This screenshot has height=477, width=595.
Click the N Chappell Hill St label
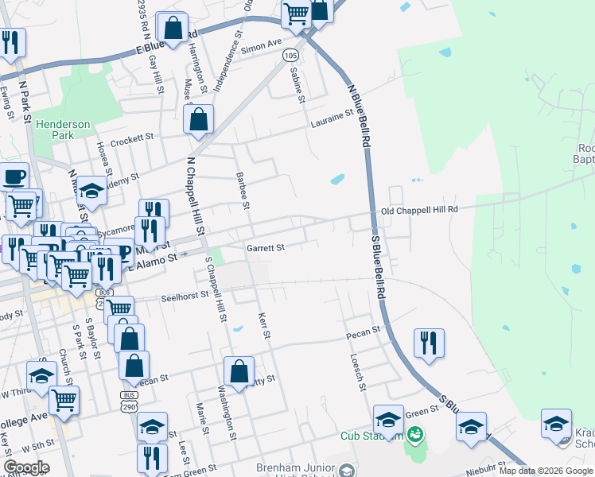click(x=196, y=197)
